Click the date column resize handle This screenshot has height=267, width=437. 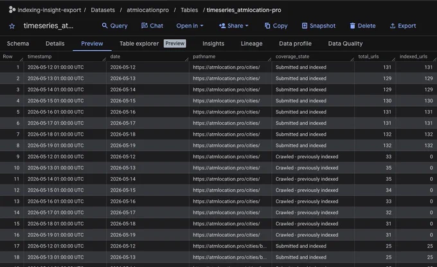(187, 59)
